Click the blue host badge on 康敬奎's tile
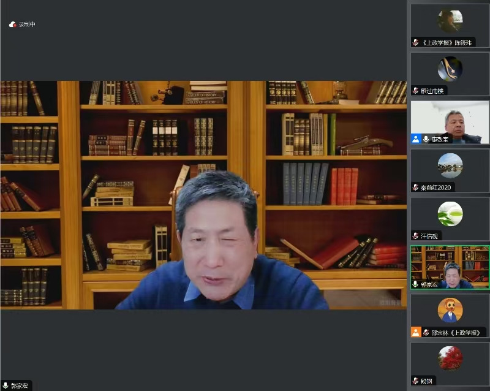 pyautogui.click(x=416, y=139)
